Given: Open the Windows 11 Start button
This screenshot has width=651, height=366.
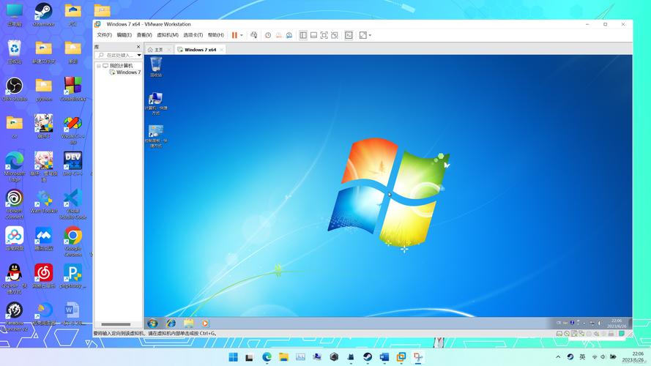Looking at the screenshot, I should pos(234,357).
